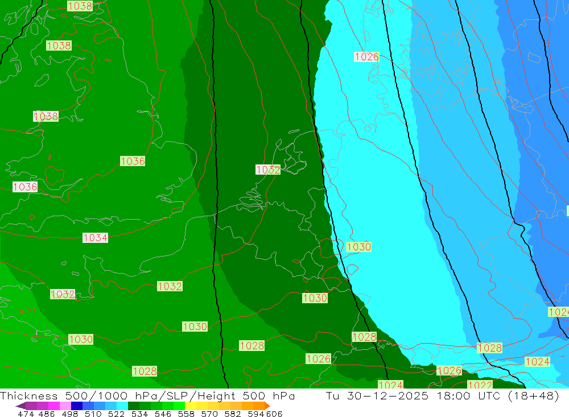Screen dimensions: 569x417
Task: Click the 1034 pressure label
Action: coord(95,238)
